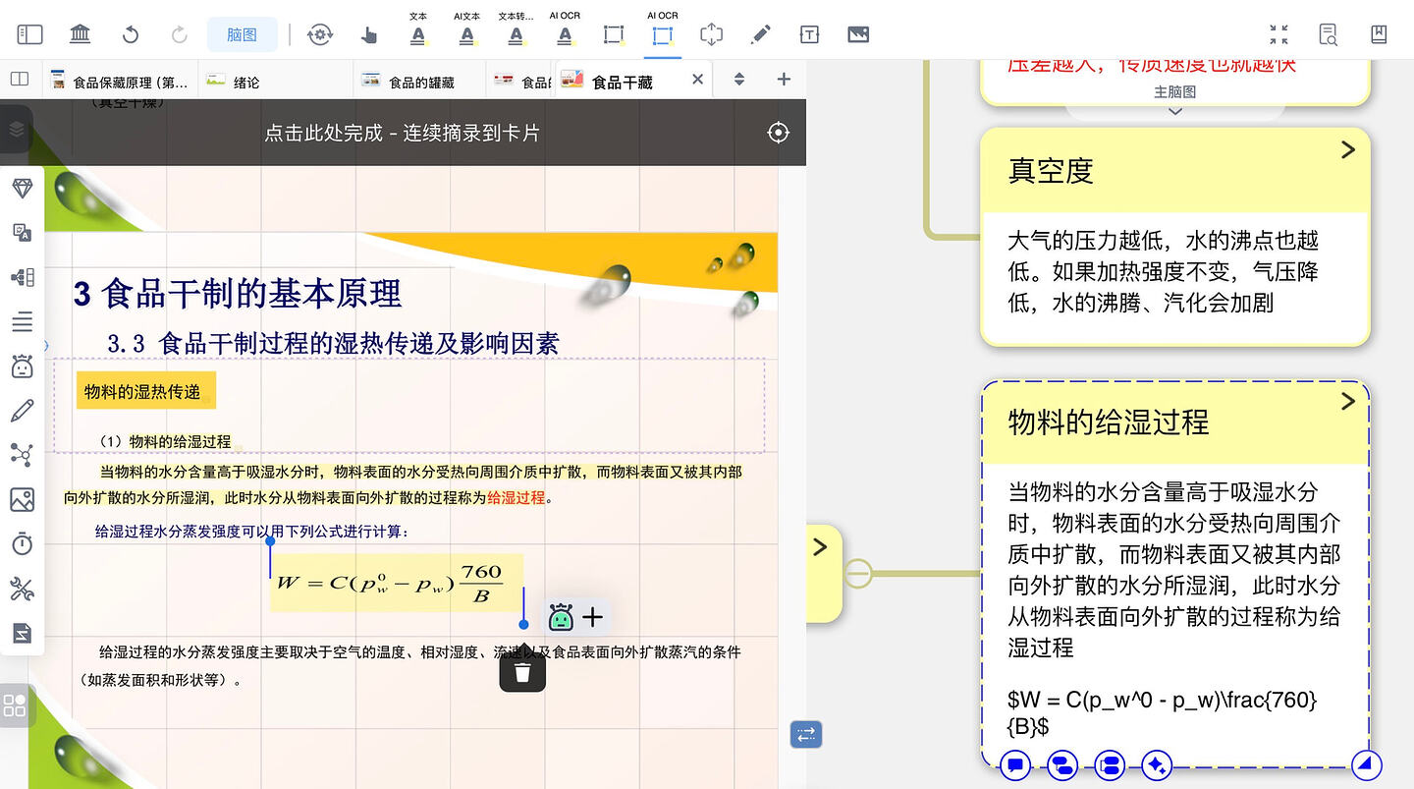This screenshot has height=789, width=1414.
Task: Open the diamond premium icon in sidebar
Action: [22, 189]
